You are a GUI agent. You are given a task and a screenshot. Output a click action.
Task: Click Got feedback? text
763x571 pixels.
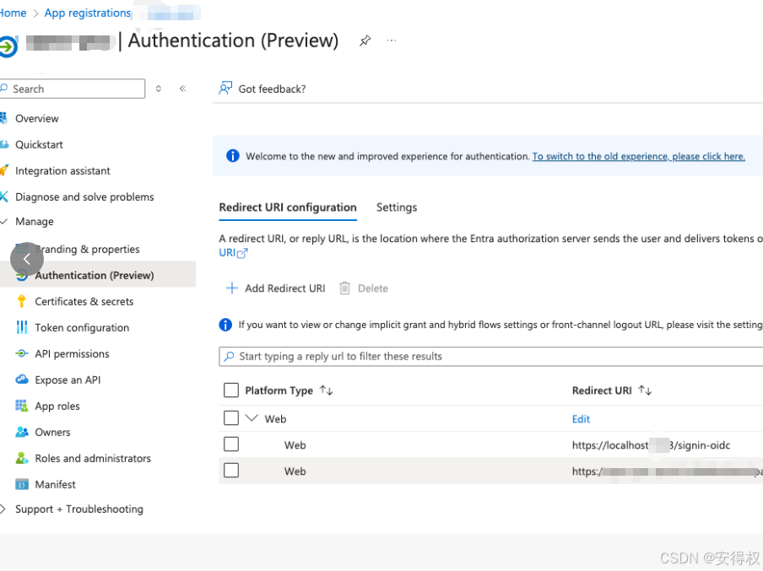(272, 89)
